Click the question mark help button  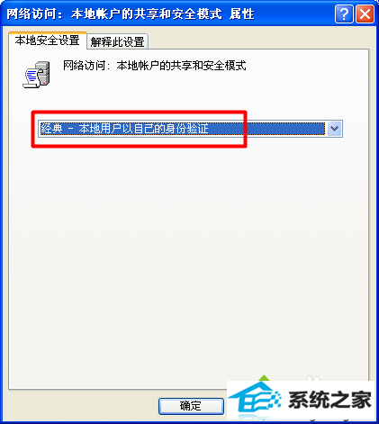tap(344, 14)
